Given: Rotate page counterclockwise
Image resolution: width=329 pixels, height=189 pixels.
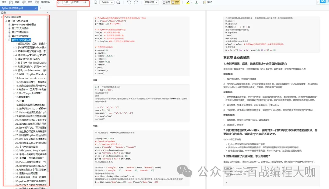Looking at the screenshot, I should click(129, 2).
